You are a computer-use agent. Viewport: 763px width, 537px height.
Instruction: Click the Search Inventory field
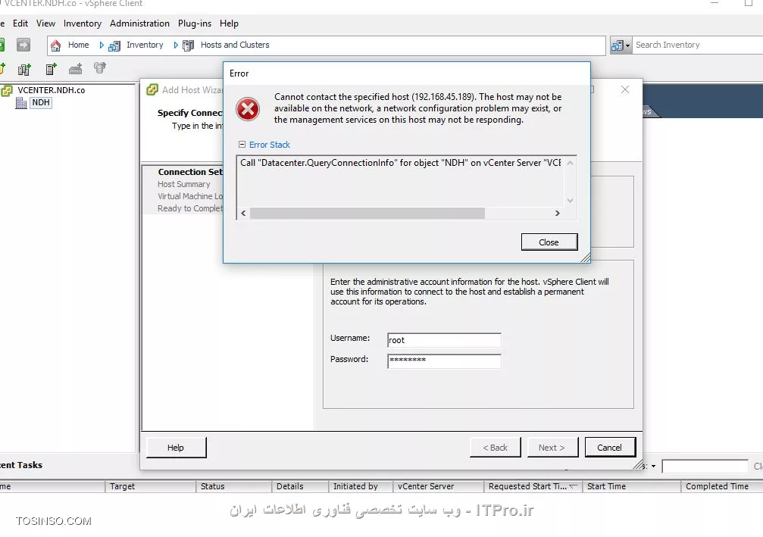(698, 45)
